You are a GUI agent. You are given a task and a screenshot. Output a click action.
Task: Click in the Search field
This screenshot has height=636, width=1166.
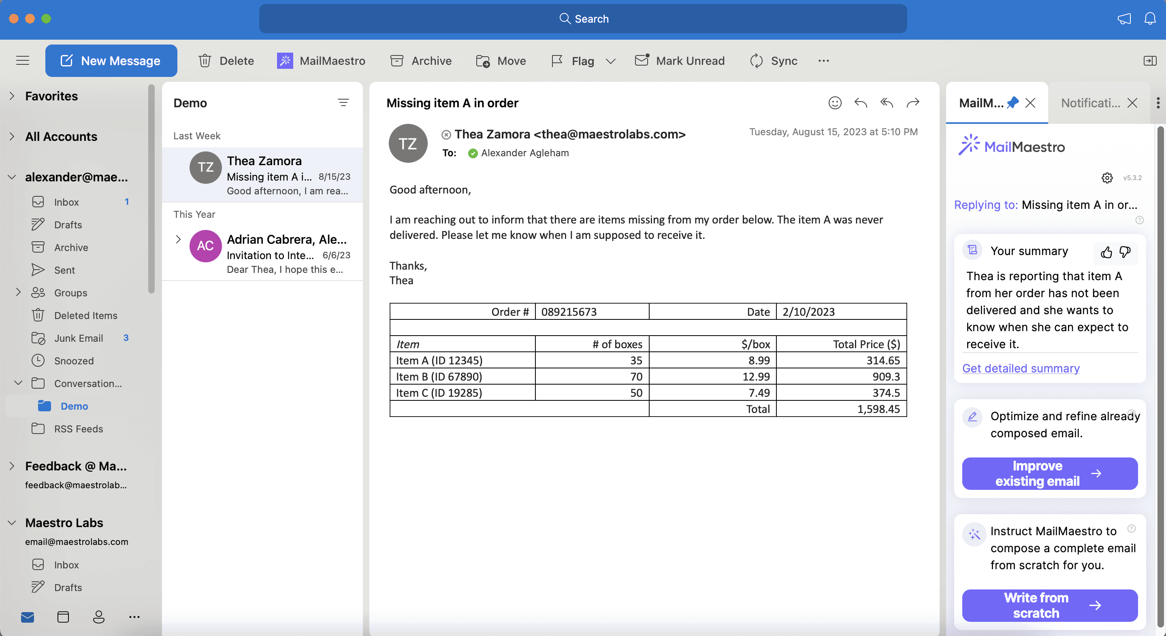pyautogui.click(x=582, y=19)
